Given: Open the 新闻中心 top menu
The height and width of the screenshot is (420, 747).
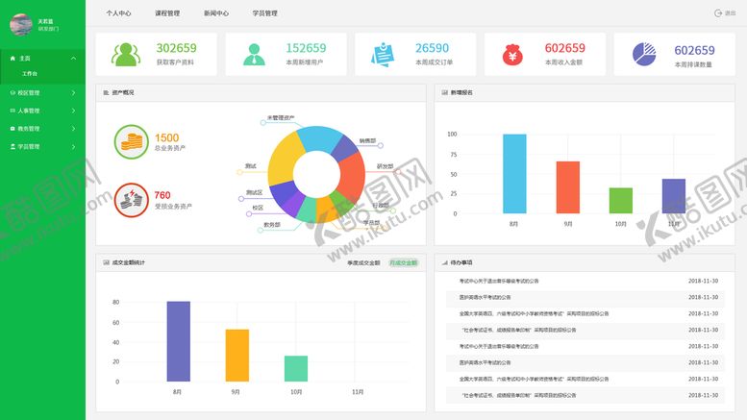Looking at the screenshot, I should point(216,13).
